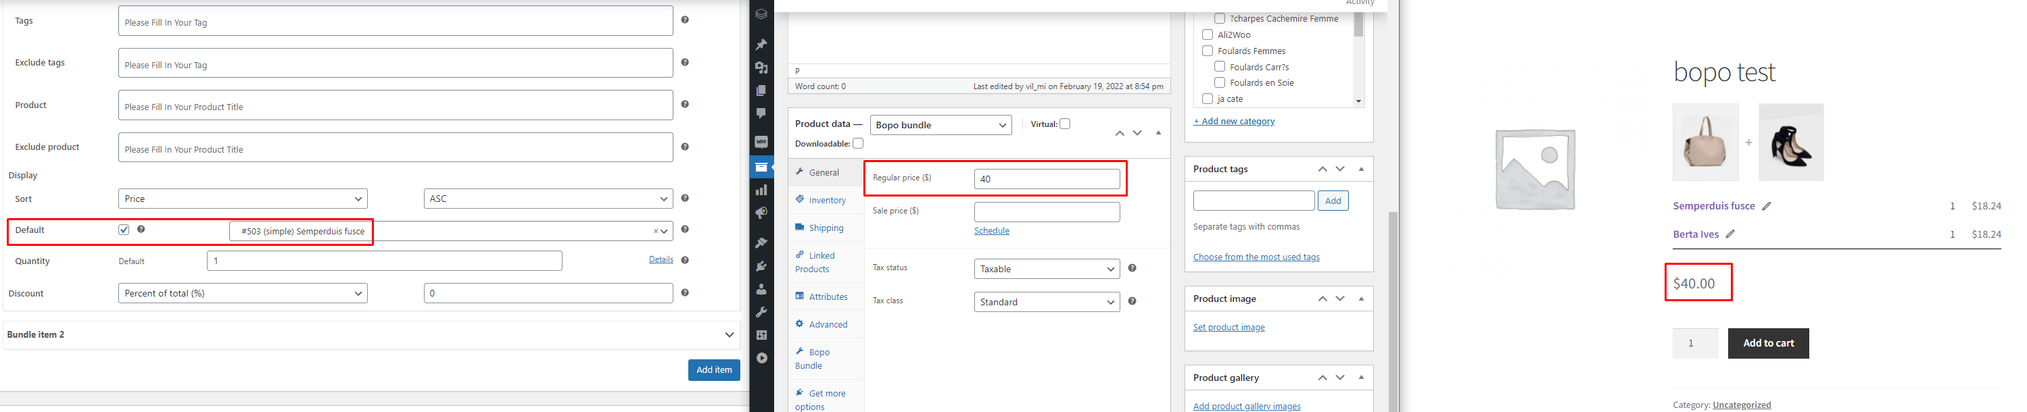Click Add button for product tags
Screen dimensions: 2027x412
1333,201
